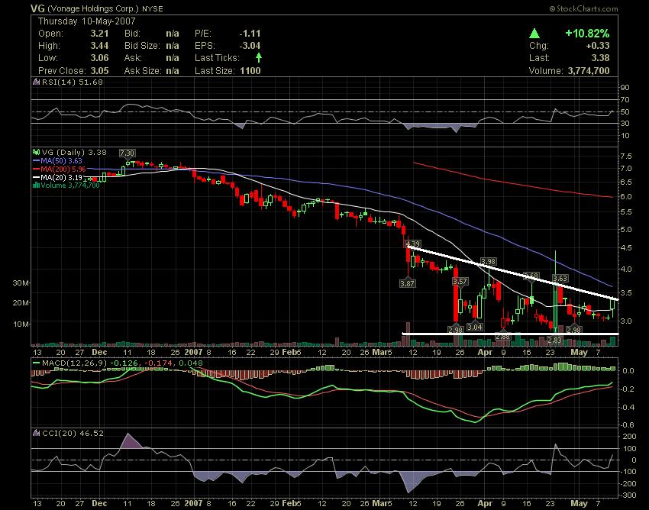Click the MACD -0.6 axis label

[x=628, y=424]
